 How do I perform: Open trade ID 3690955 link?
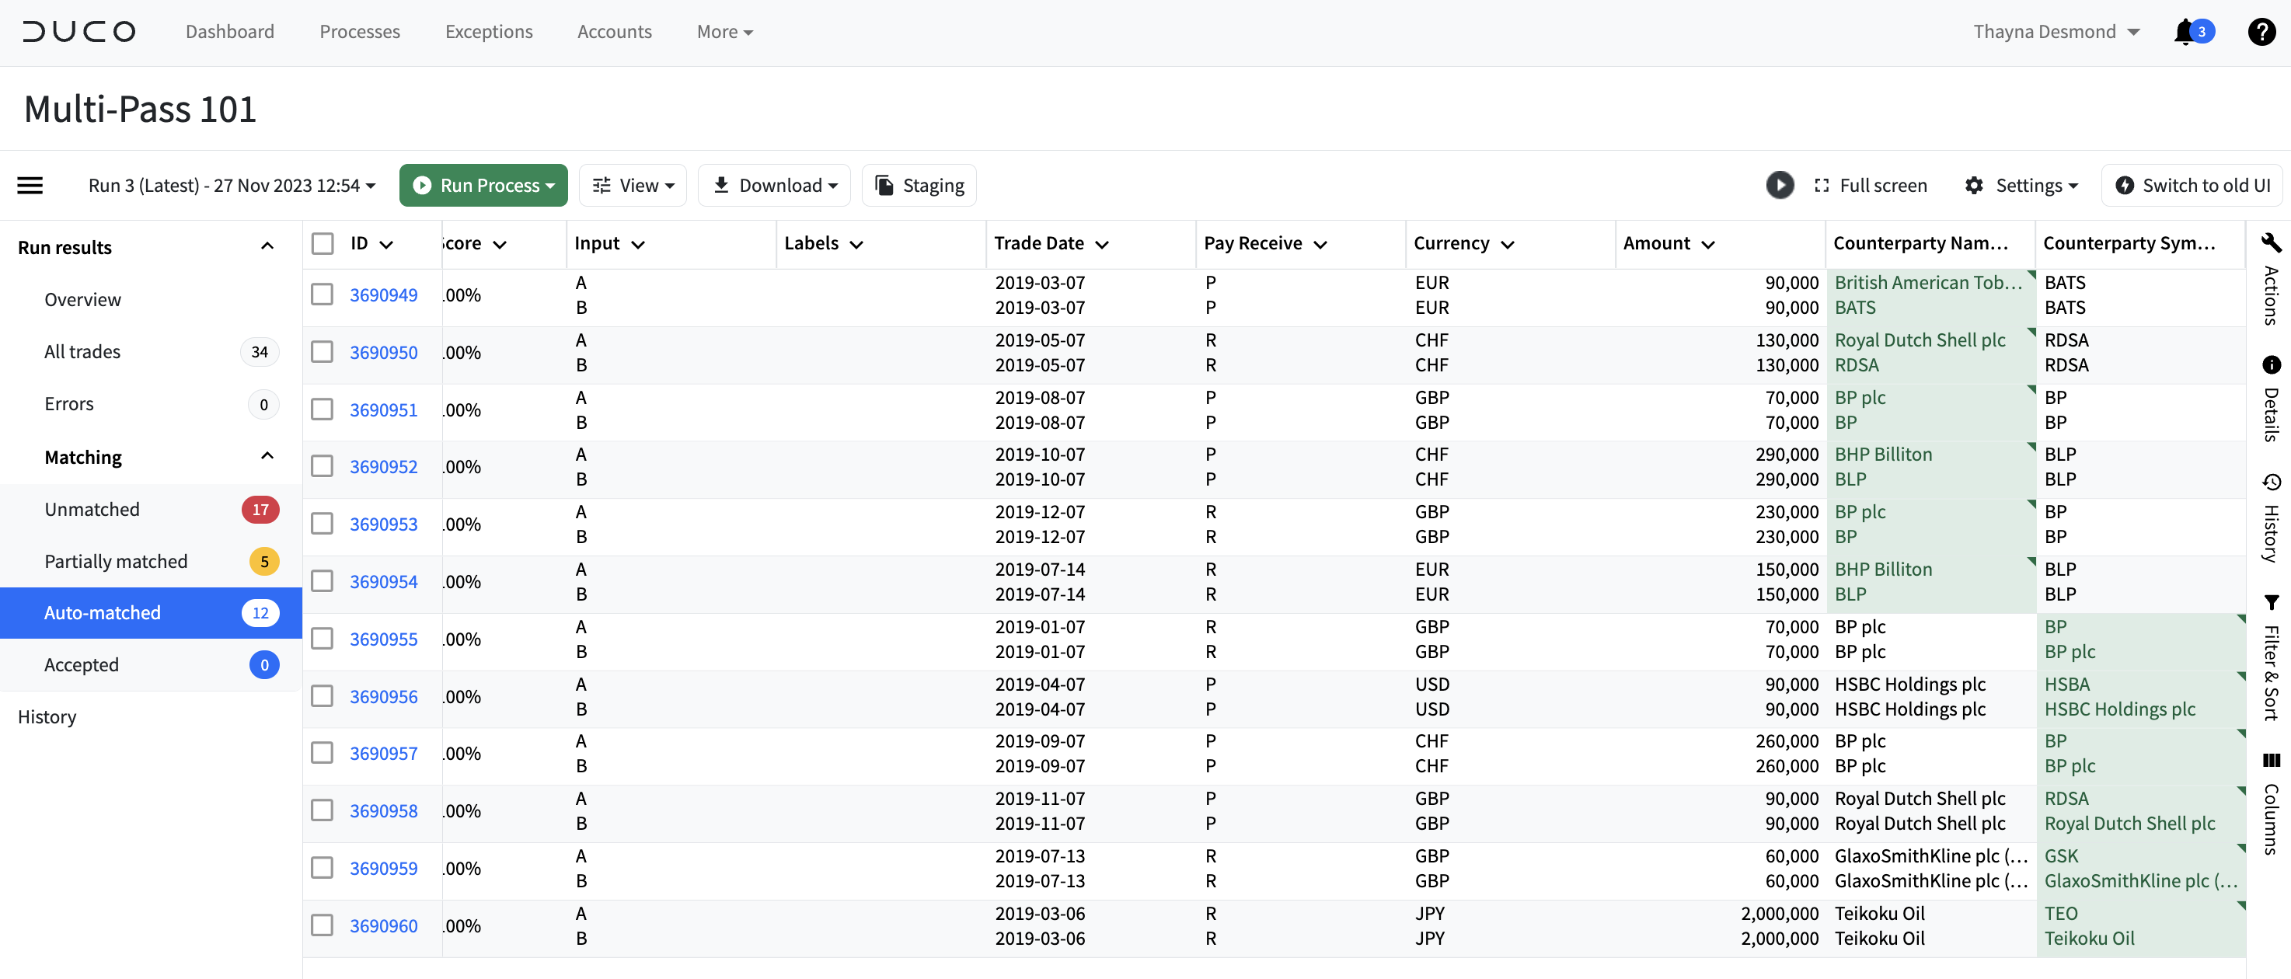click(383, 639)
